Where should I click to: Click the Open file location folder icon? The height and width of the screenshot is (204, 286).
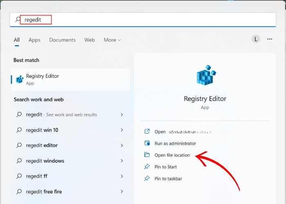pyautogui.click(x=147, y=155)
